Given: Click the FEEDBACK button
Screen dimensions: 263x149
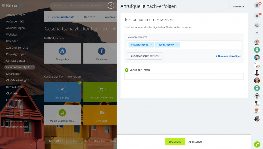Looking at the screenshot, I should (239, 6).
